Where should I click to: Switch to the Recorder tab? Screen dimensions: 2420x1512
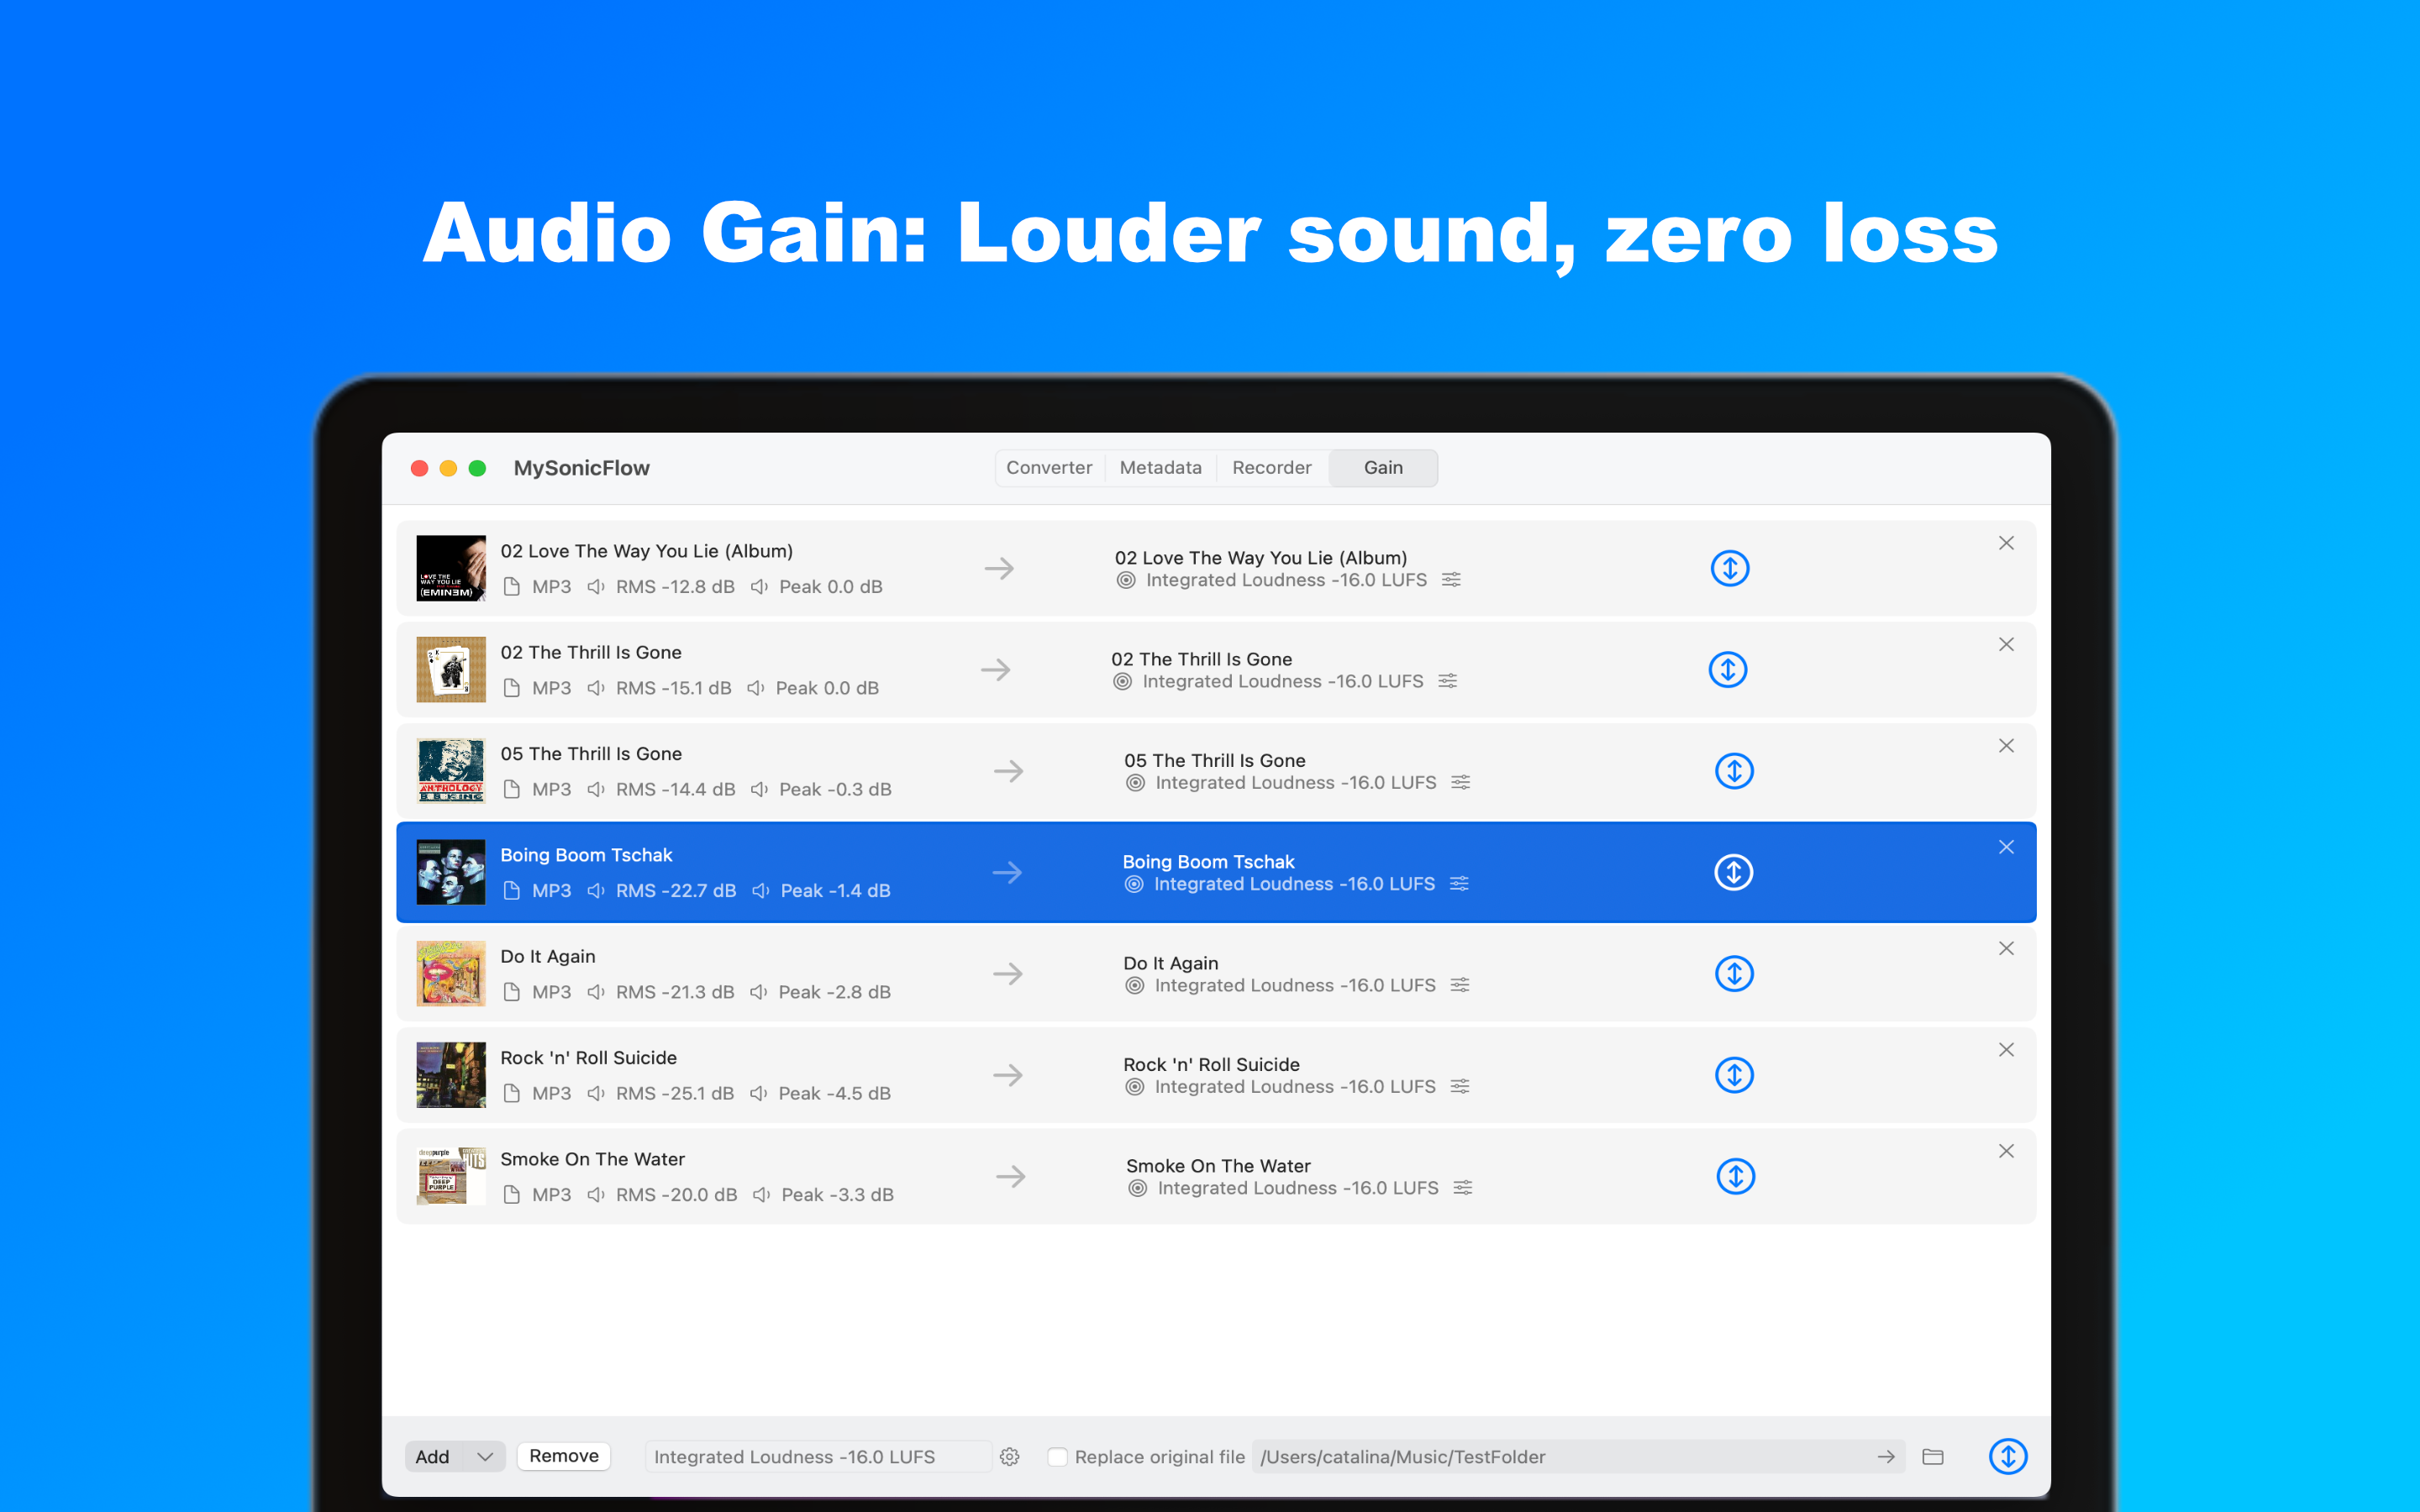(x=1271, y=468)
